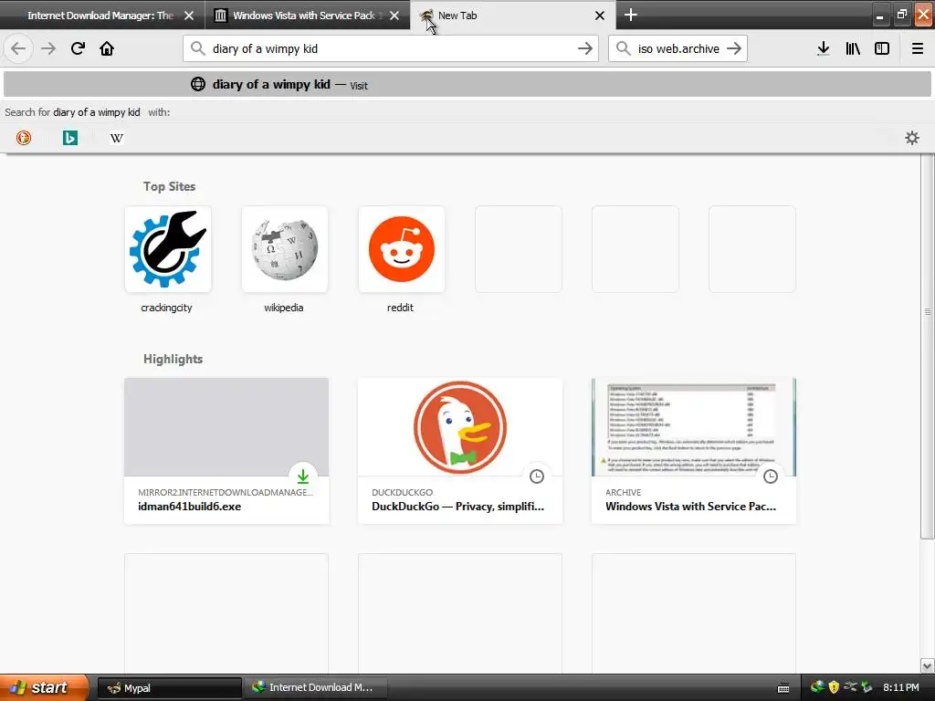Switch to Windows Vista with Service Pack tab
Viewport: 935px width, 701px height.
coord(308,15)
